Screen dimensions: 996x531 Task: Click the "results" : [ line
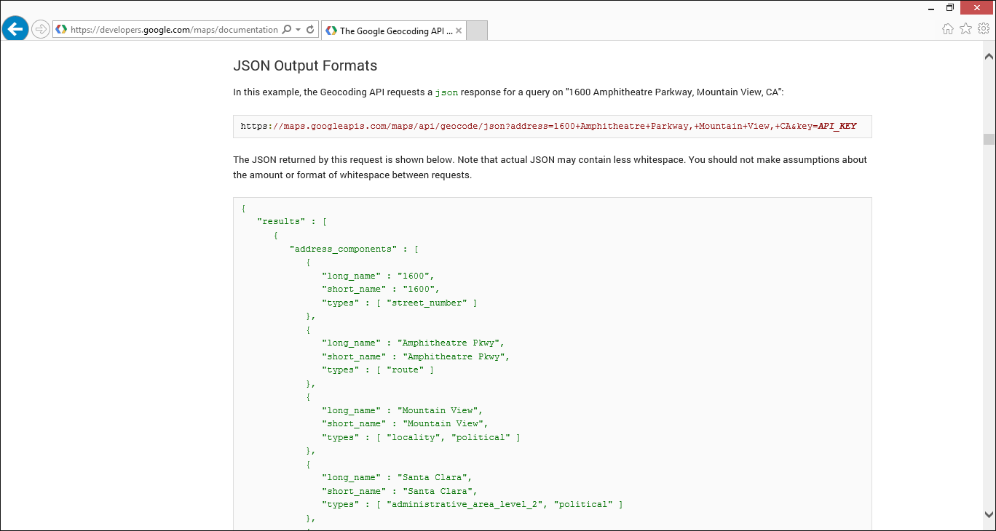coord(292,222)
